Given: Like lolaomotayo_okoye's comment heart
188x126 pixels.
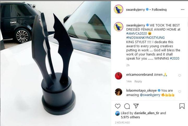Looking at the screenshot, I should (x=179, y=92).
